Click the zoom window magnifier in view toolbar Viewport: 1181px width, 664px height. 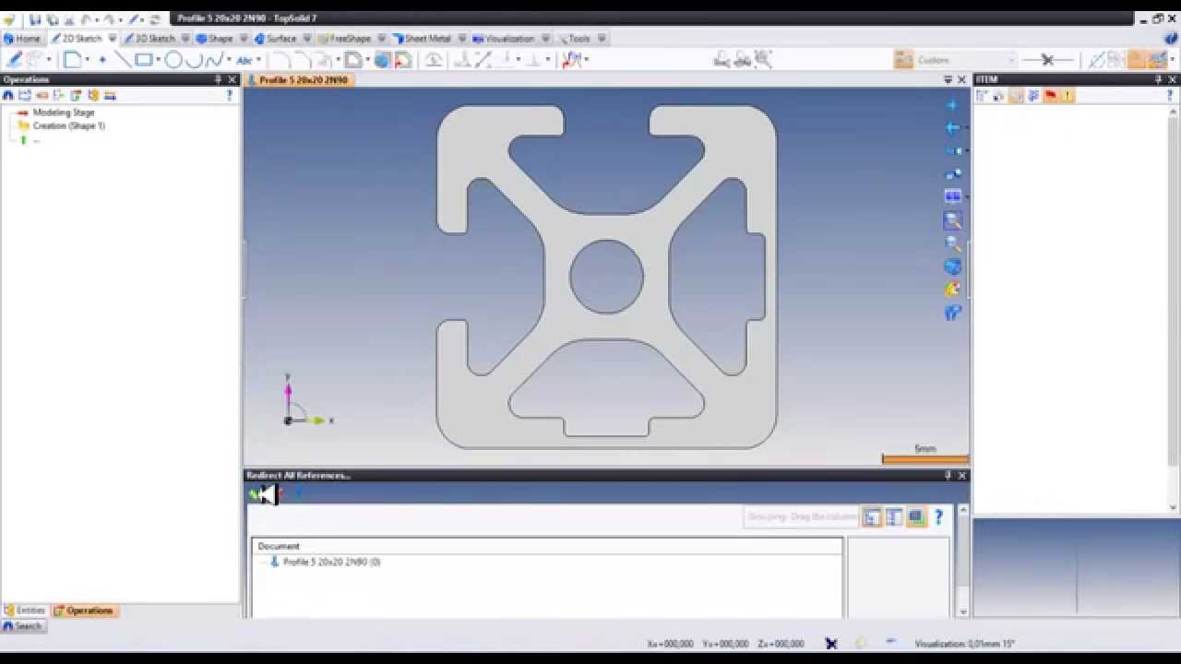click(953, 220)
